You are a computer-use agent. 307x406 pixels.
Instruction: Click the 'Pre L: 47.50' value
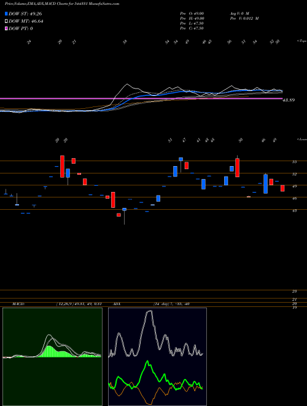coord(192,23)
